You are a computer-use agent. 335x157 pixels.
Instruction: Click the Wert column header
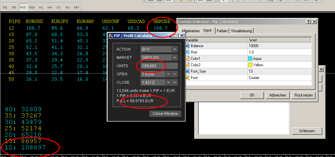pyautogui.click(x=279, y=40)
